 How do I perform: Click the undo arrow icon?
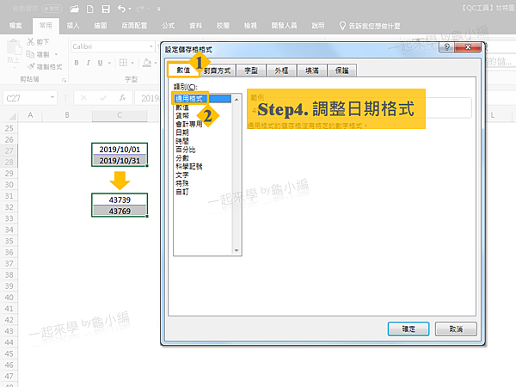click(x=121, y=9)
